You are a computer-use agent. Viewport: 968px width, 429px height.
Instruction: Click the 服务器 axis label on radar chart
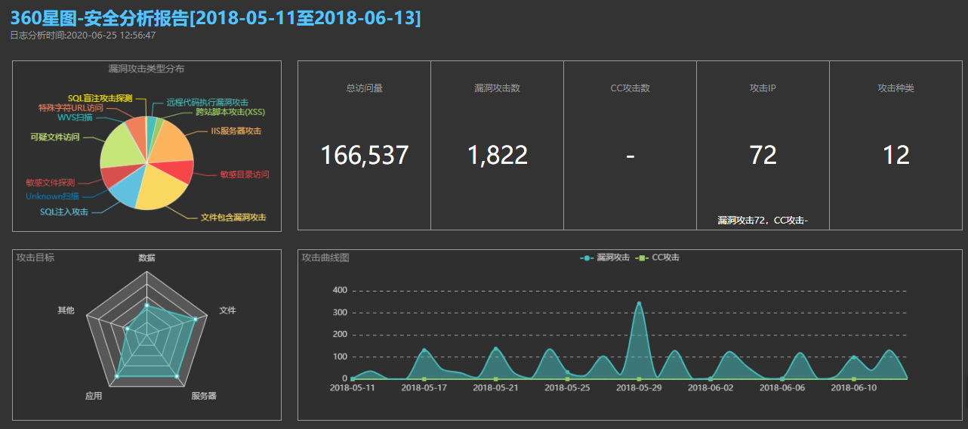click(x=203, y=396)
